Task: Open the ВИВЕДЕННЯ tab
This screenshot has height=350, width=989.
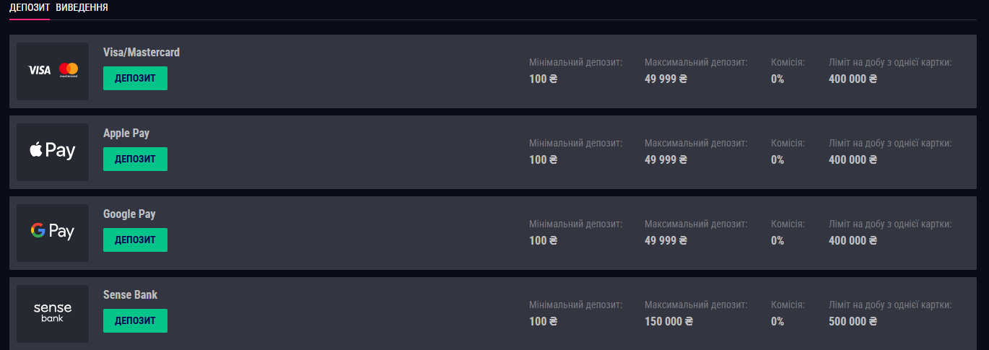Action: point(82,8)
